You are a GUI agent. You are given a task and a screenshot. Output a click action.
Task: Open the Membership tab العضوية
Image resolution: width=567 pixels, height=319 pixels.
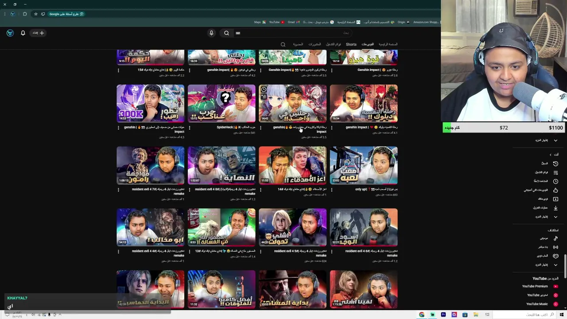click(x=298, y=44)
